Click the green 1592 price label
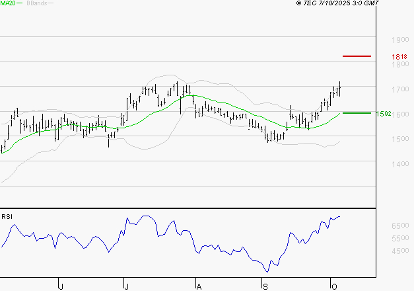 384,114
